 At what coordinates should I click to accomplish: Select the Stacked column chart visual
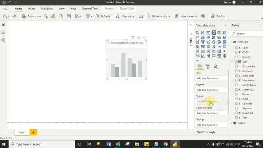(203, 33)
